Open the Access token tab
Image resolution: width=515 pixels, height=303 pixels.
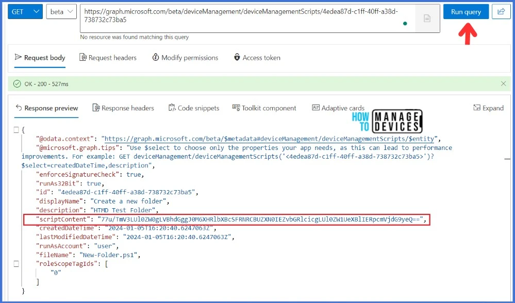pos(257,58)
